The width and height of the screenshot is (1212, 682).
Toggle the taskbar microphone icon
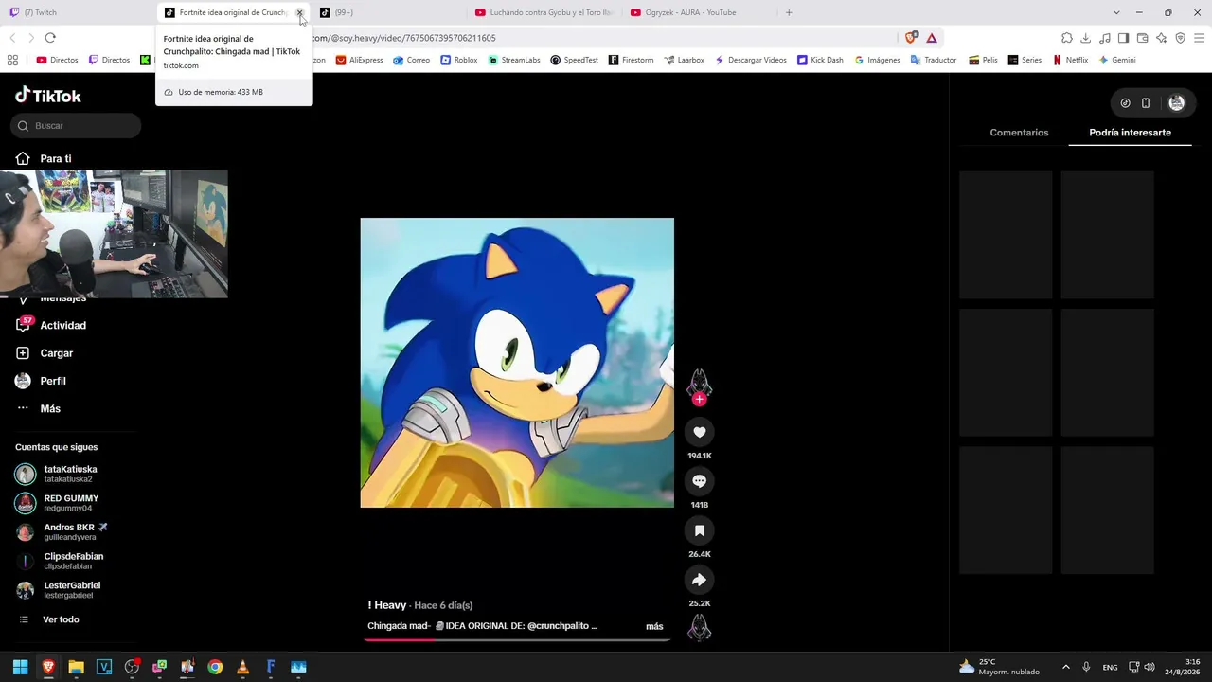(1086, 667)
